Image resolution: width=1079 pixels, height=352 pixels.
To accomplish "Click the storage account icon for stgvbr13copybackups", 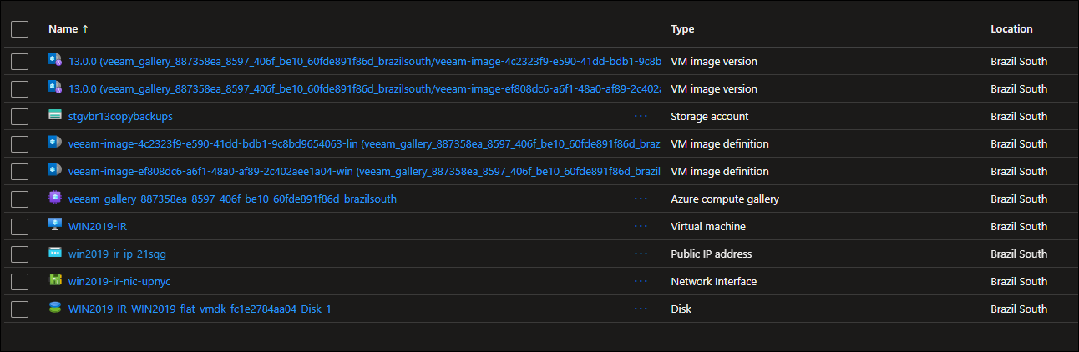I will tap(55, 116).
